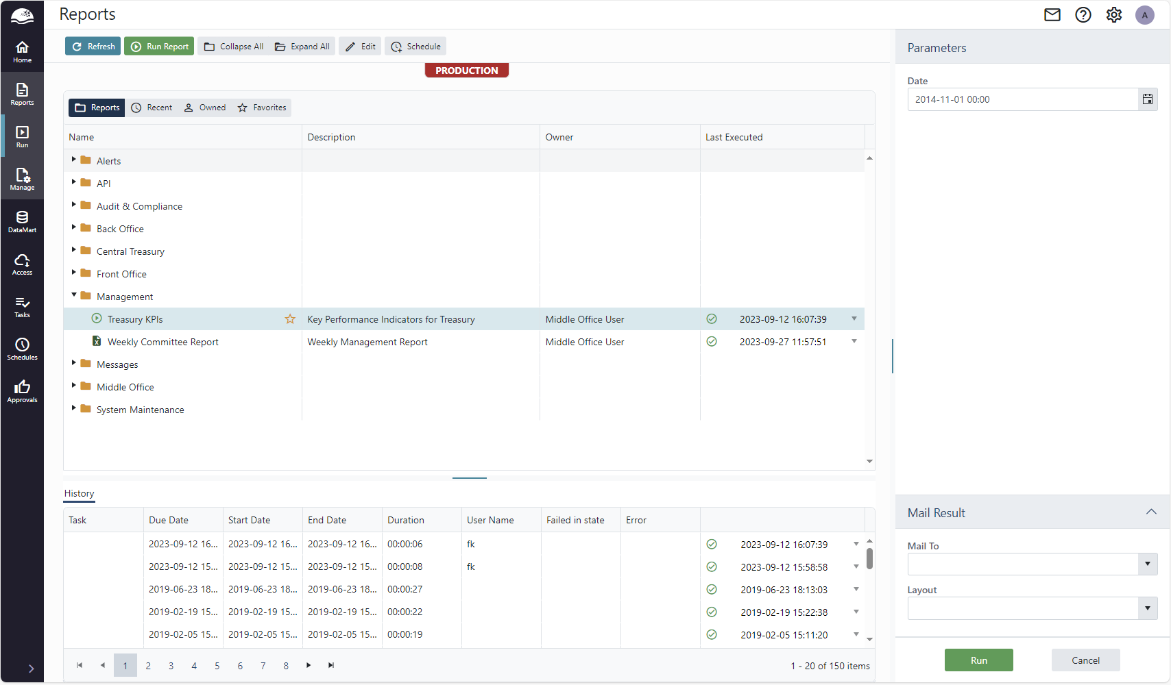Screen dimensions: 1171x685
Task: Go to history page 8
Action: click(286, 665)
